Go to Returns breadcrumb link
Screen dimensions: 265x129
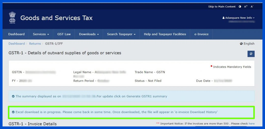click(35, 44)
